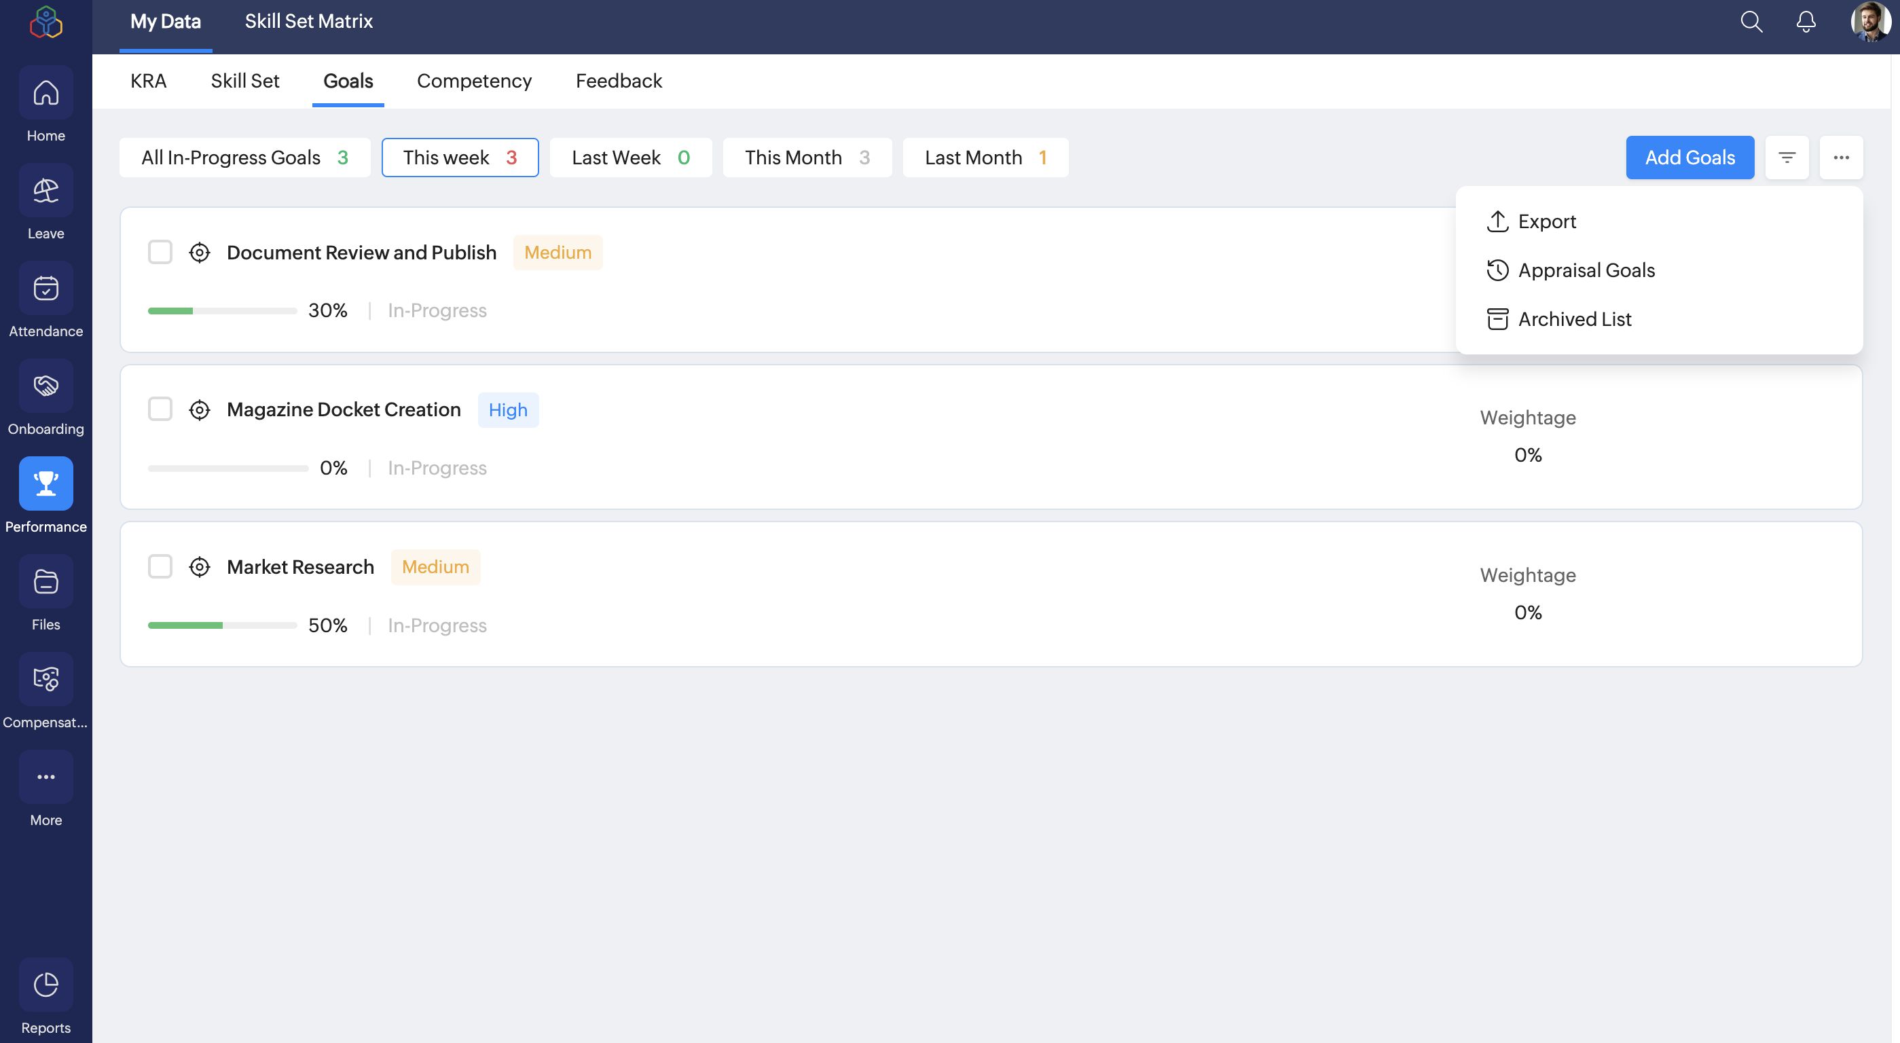The height and width of the screenshot is (1043, 1900).
Task: Open the Leave module in sidebar
Action: pos(45,191)
